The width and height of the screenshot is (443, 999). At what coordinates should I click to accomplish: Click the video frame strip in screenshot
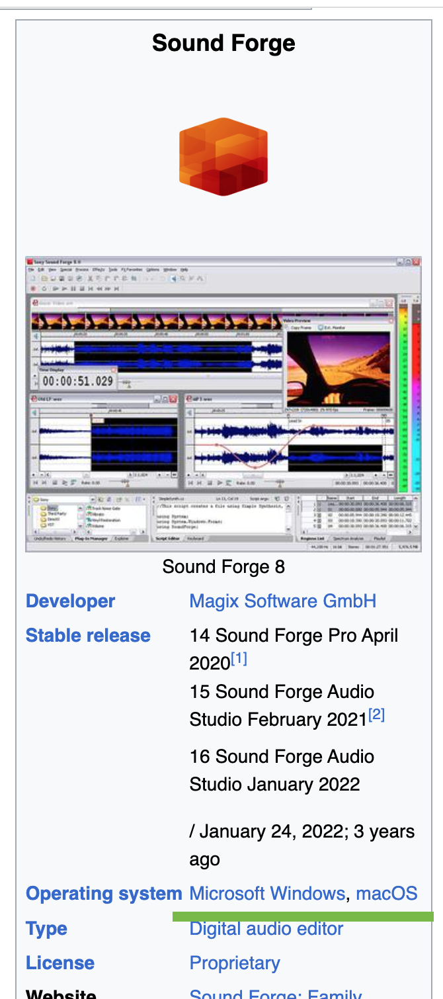155,321
